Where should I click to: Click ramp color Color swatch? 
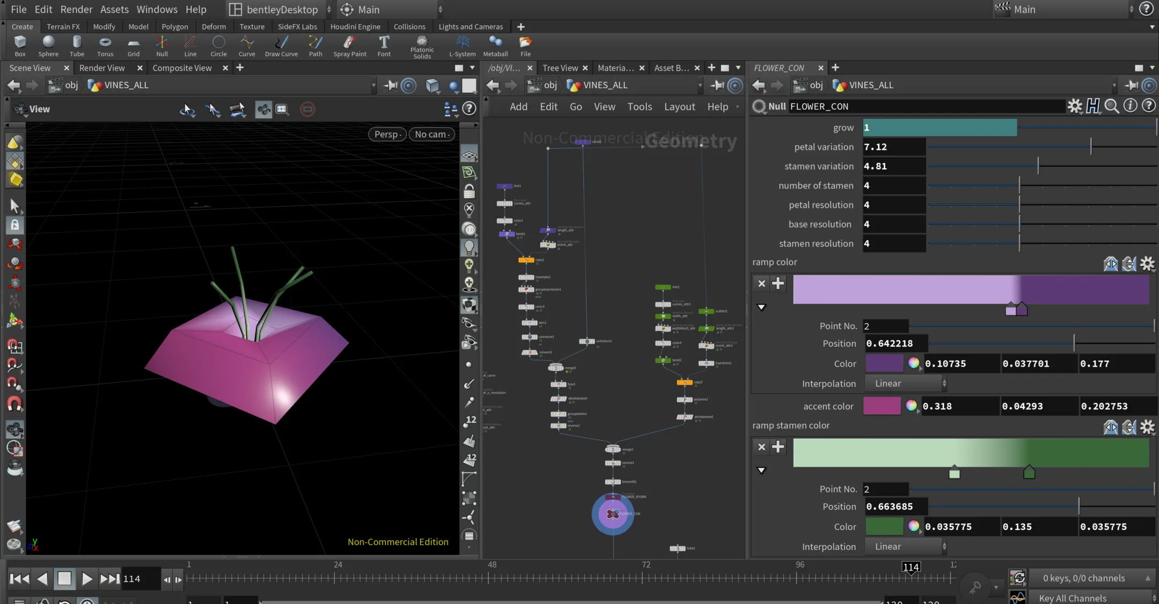pyautogui.click(x=884, y=363)
